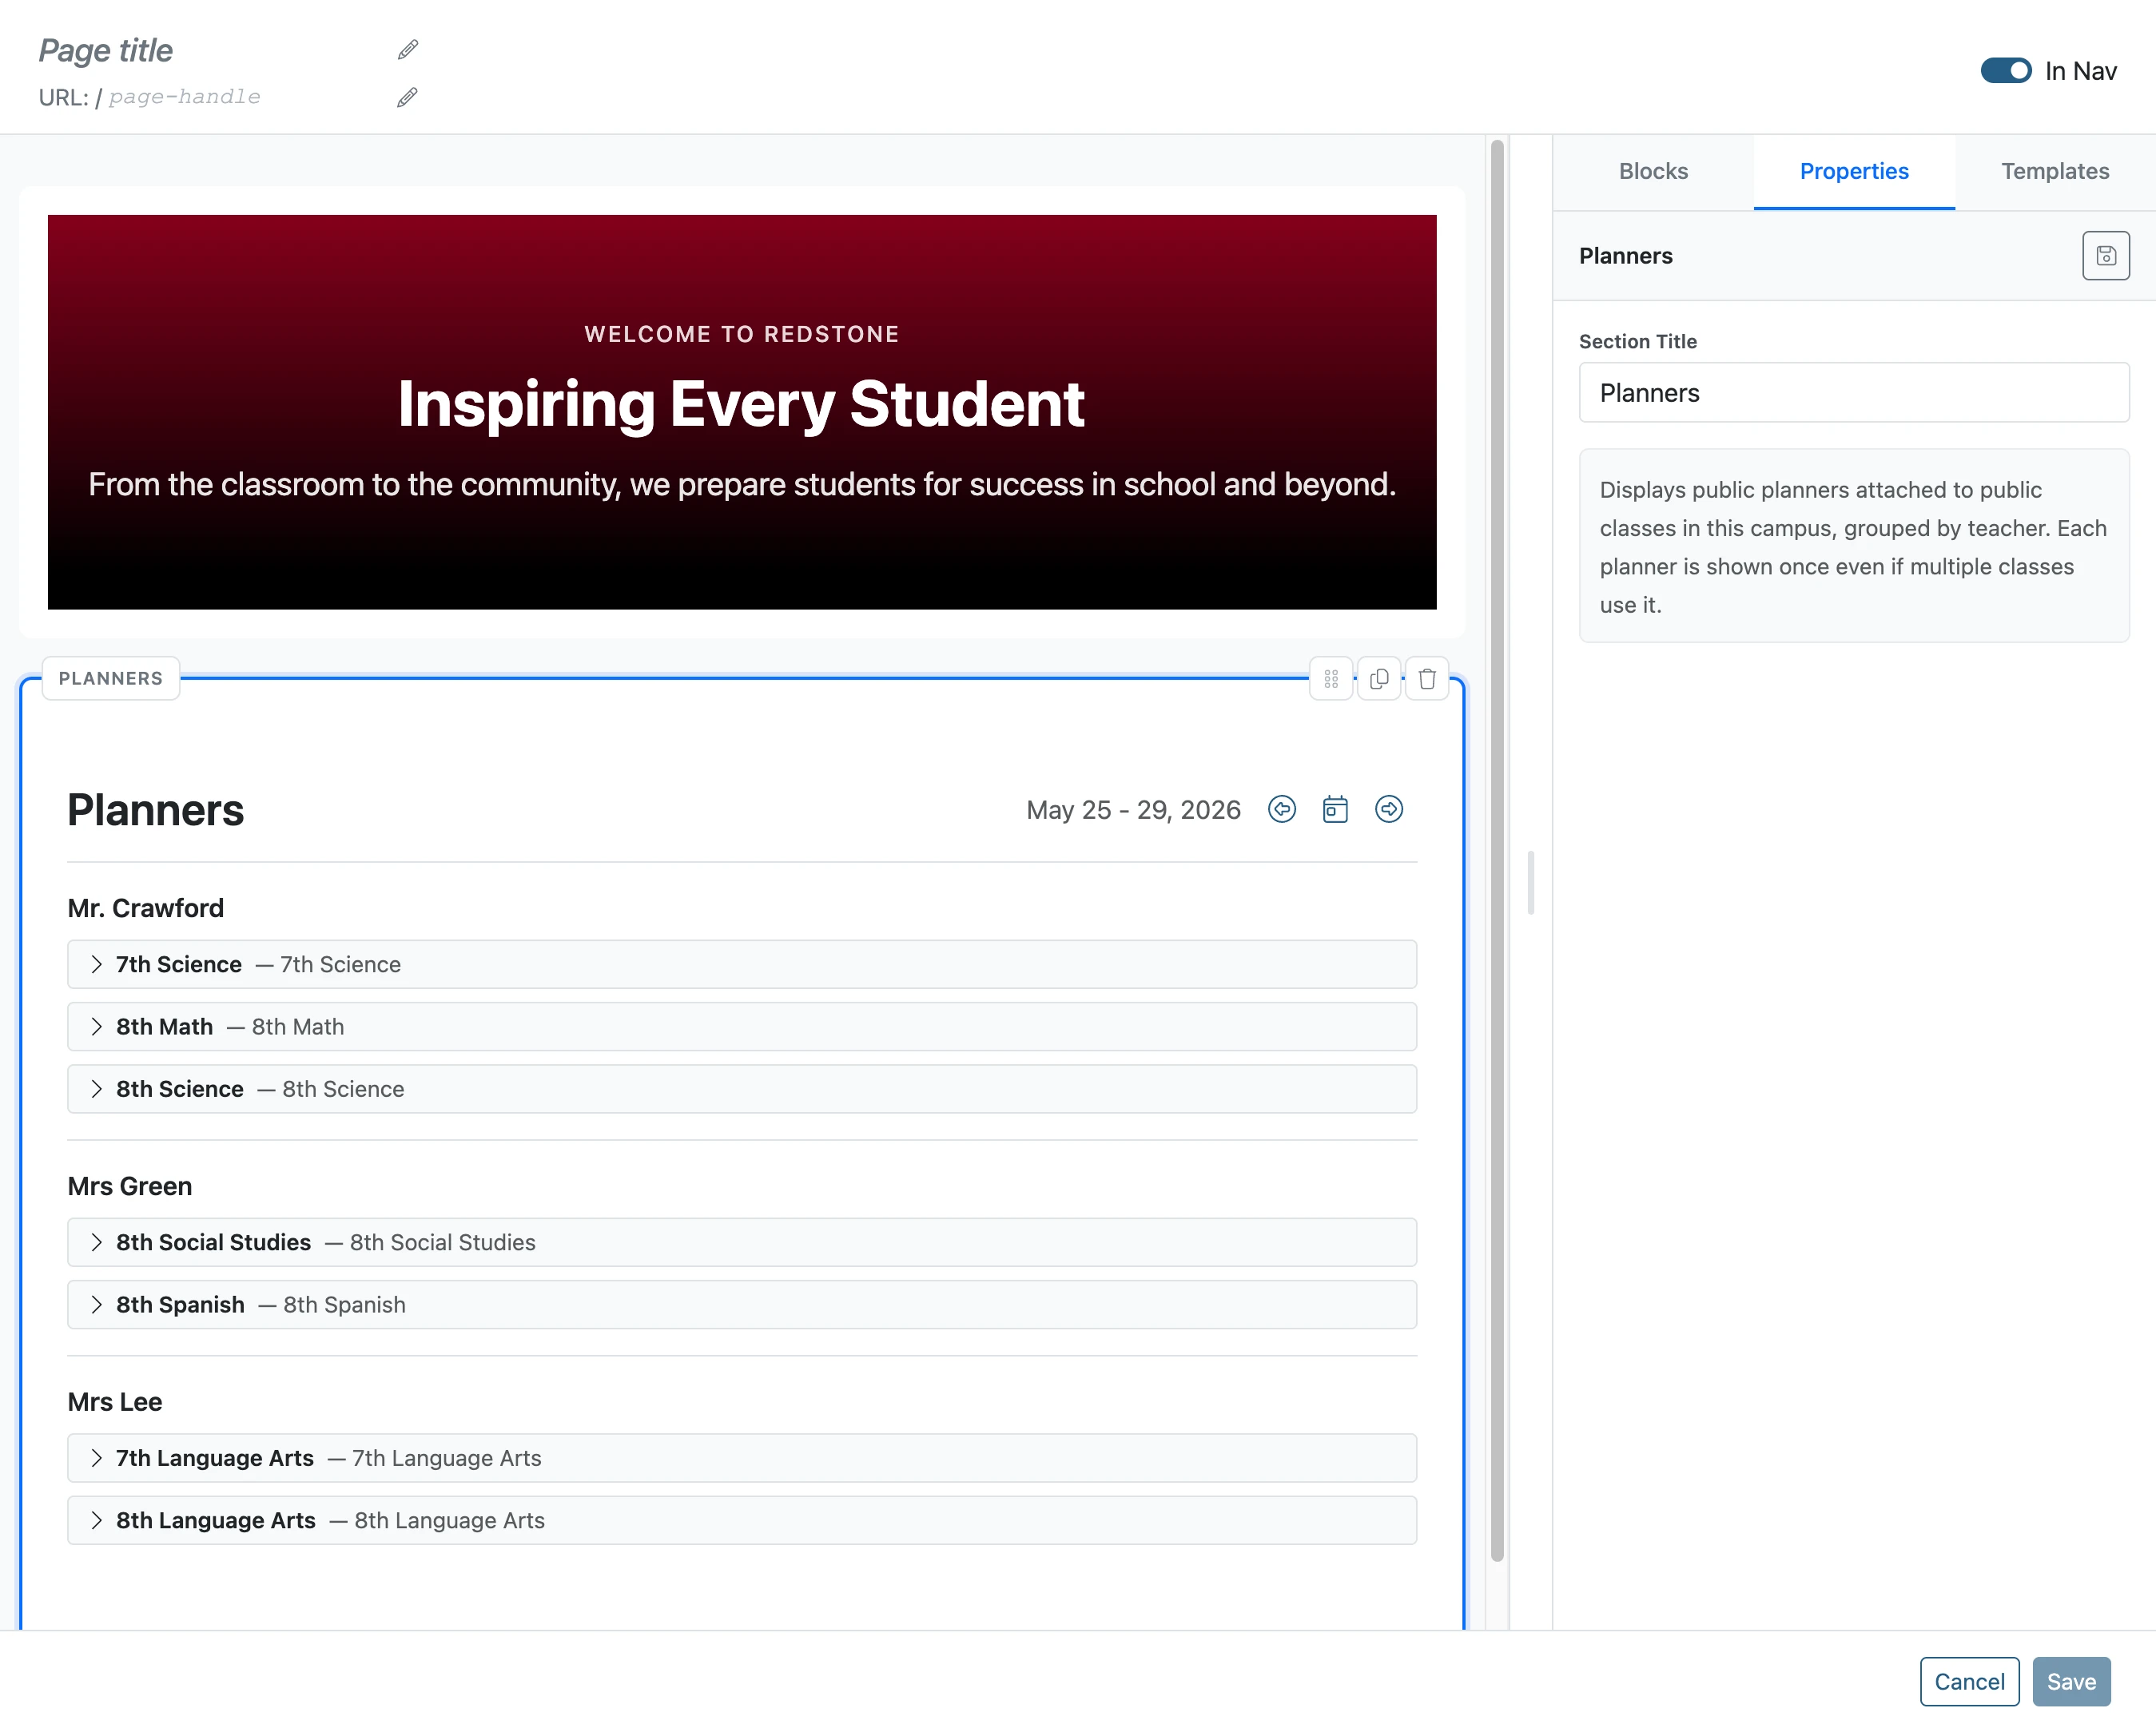
Task: Expand the 8th Language Arts planner
Action: click(x=742, y=1520)
